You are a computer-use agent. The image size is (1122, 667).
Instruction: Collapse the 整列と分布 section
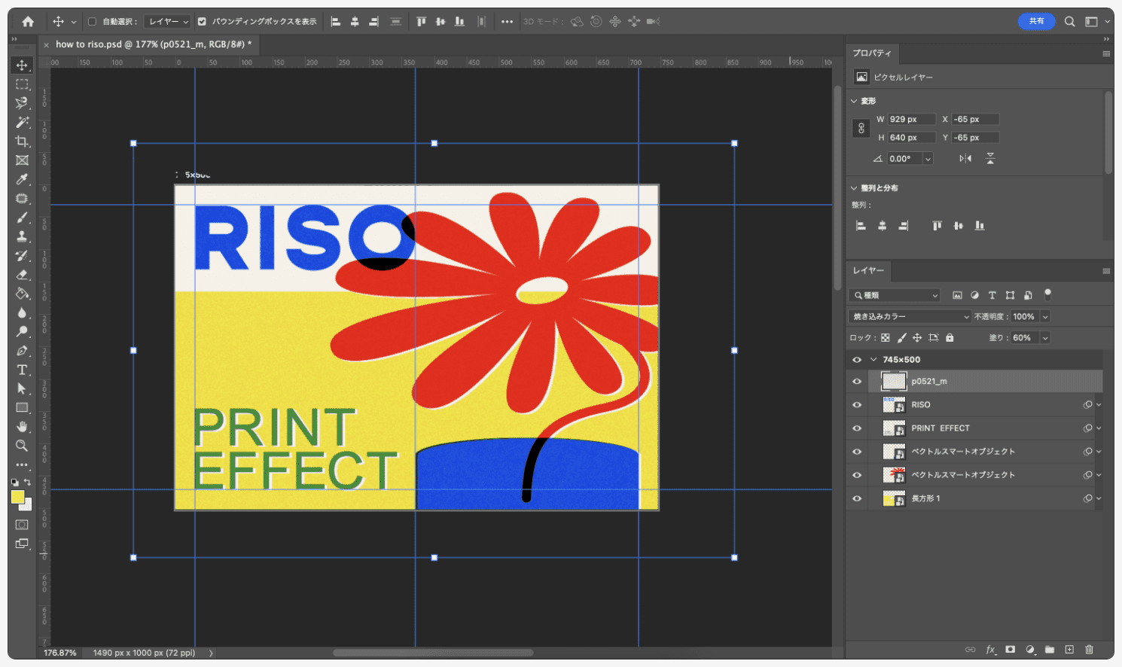click(x=854, y=188)
